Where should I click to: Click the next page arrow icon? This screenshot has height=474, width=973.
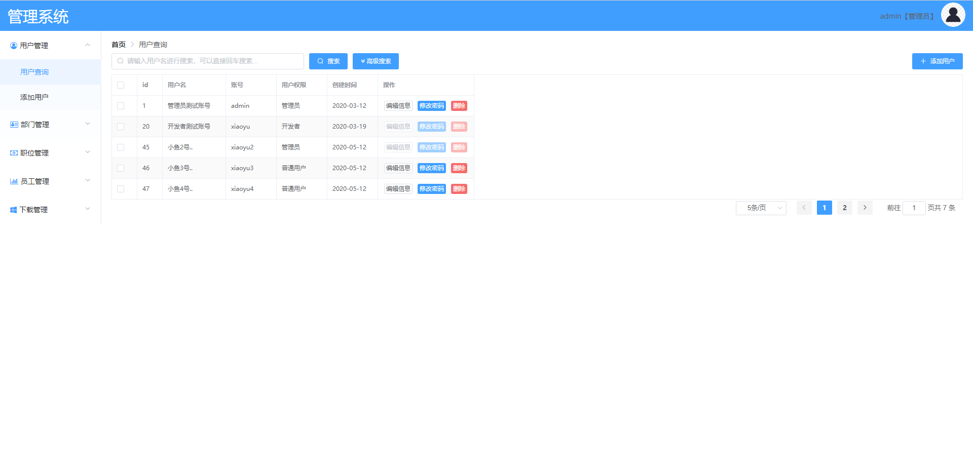[x=865, y=208]
